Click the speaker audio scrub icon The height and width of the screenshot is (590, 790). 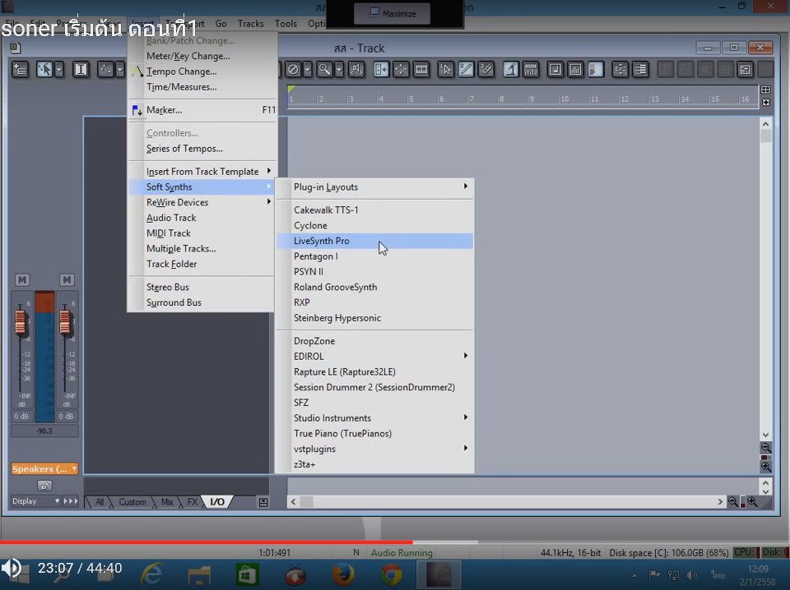(356, 69)
